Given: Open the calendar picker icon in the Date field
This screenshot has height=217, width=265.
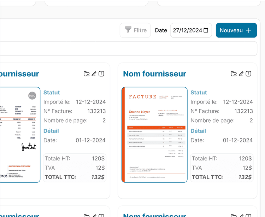Looking at the screenshot, I should (206, 30).
